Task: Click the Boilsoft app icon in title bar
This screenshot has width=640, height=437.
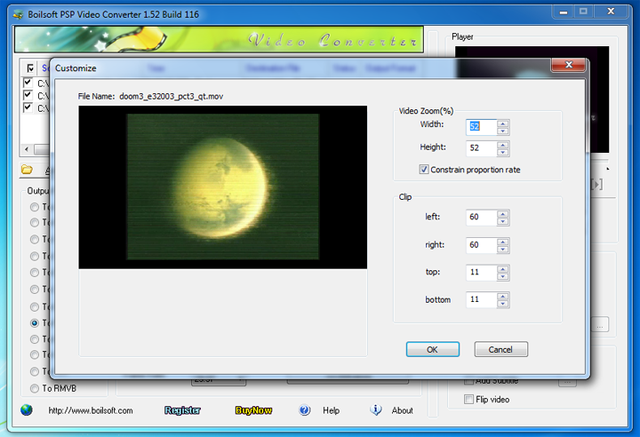Action: click(x=18, y=15)
